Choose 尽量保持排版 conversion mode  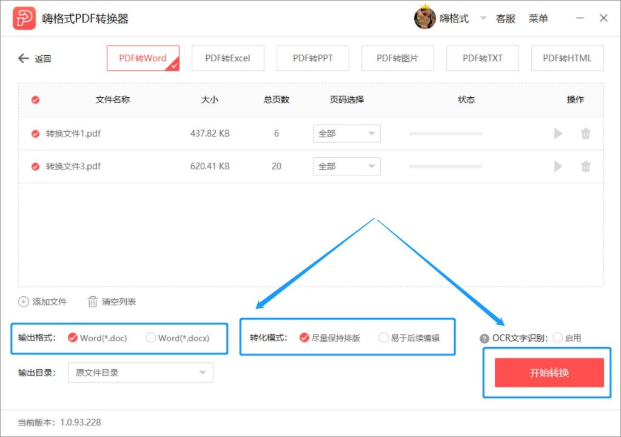(x=329, y=338)
